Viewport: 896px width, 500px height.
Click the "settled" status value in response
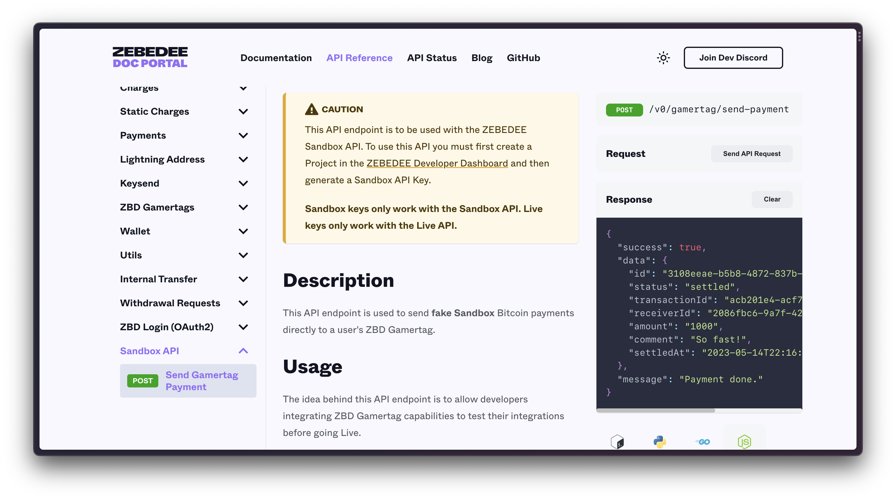pos(710,287)
